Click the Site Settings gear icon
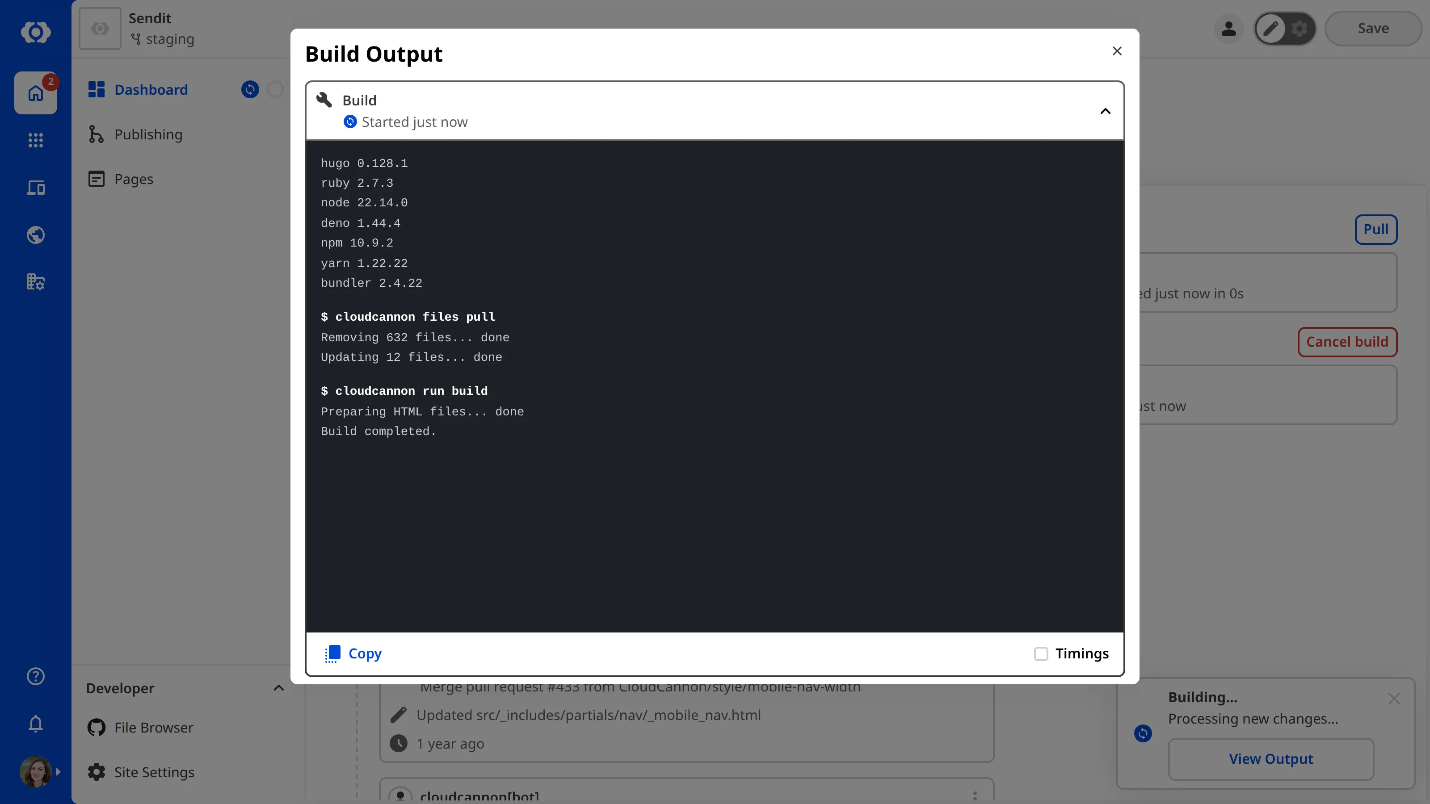This screenshot has width=1430, height=804. click(x=96, y=772)
